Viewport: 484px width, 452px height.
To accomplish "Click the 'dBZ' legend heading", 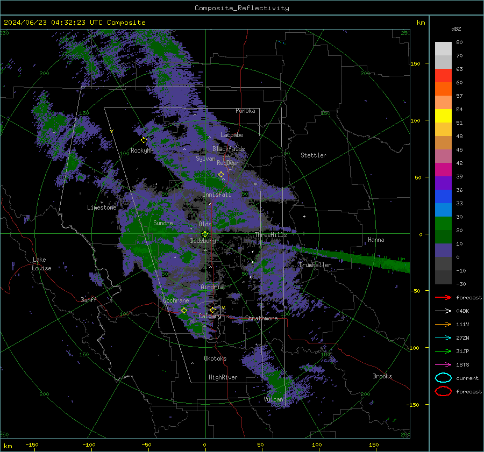I will click(x=456, y=28).
